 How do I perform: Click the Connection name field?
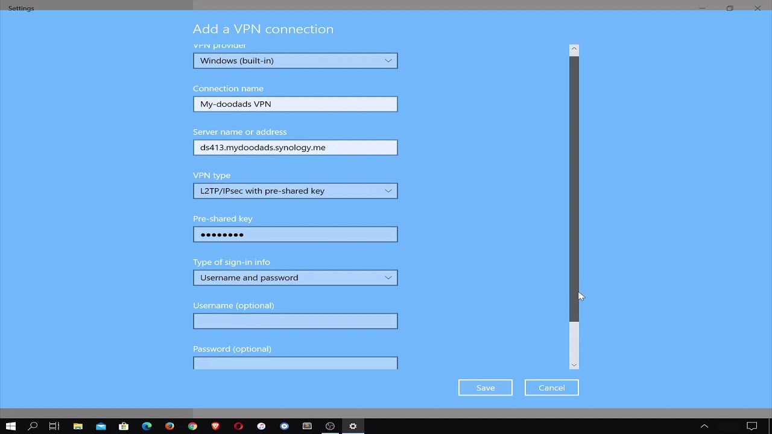pos(296,104)
